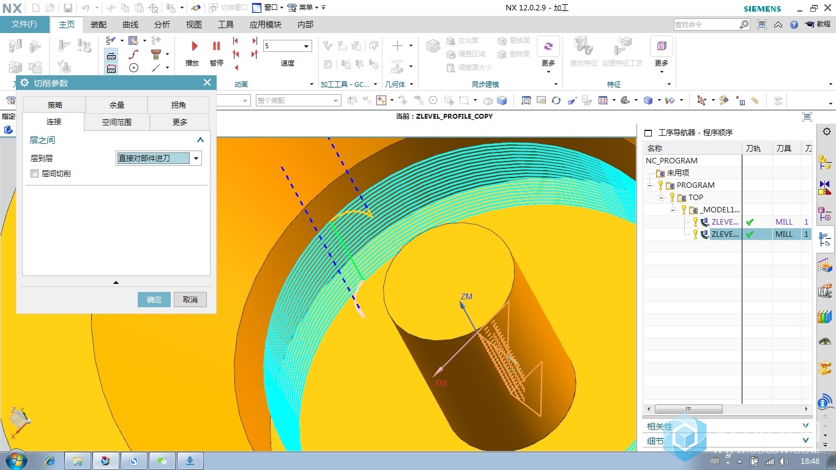This screenshot has height=470, width=836.
Task: Click the Windows Start button
Action: coord(15,460)
